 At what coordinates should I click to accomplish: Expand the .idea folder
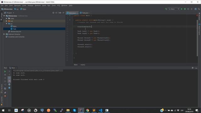click(7, 19)
